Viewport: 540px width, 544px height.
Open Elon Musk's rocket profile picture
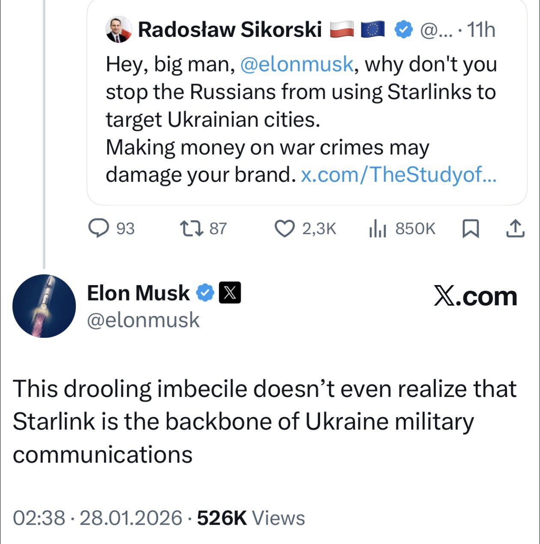[x=44, y=306]
